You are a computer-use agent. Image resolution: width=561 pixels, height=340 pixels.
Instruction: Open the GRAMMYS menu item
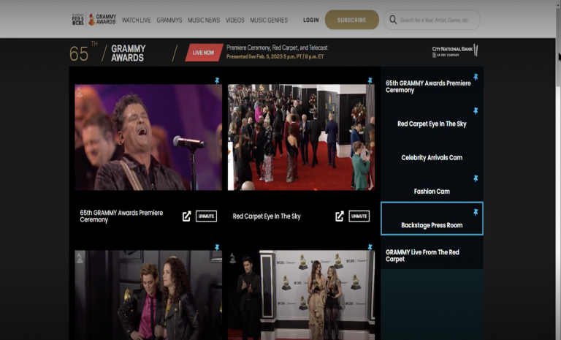click(169, 20)
